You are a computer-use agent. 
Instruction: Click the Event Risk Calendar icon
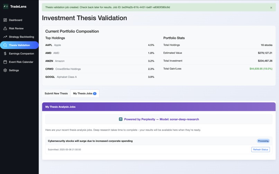tap(5, 62)
